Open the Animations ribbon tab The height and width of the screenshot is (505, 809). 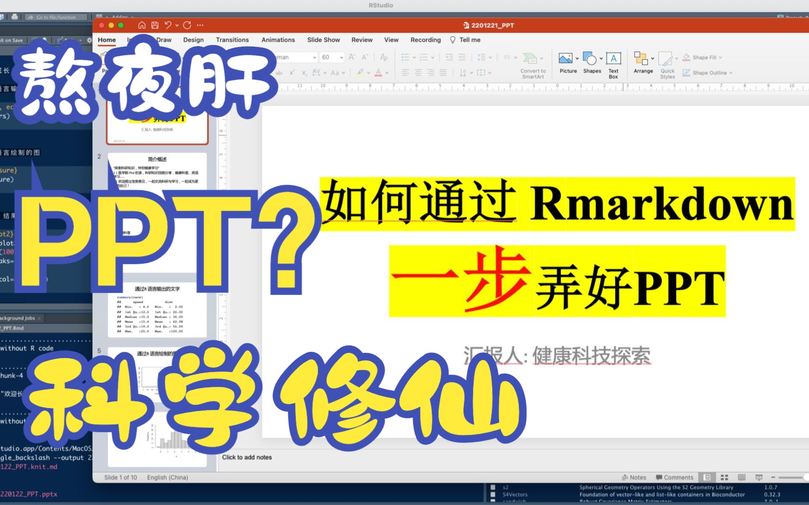tap(278, 40)
